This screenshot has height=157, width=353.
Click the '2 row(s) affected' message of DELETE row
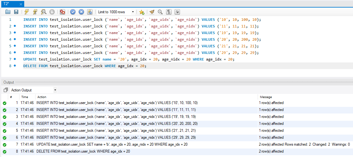(271, 151)
